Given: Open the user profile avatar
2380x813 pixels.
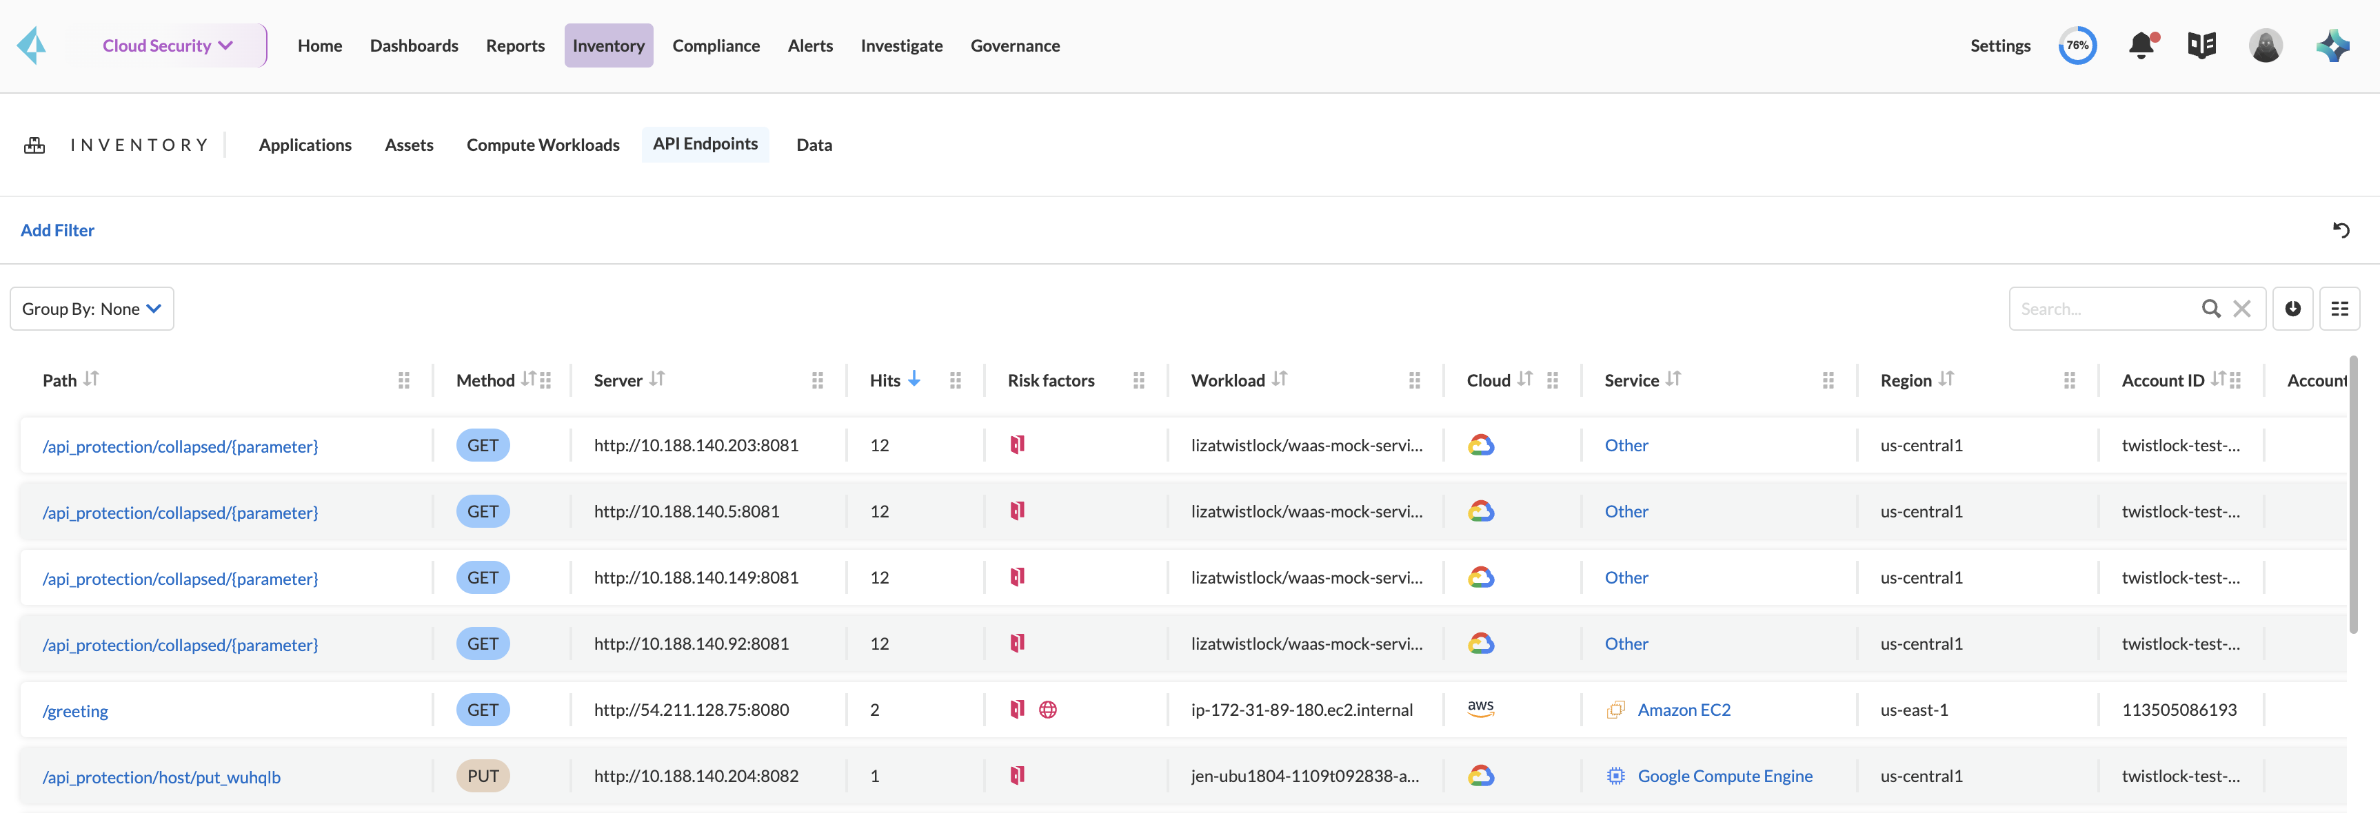Looking at the screenshot, I should click(2264, 45).
